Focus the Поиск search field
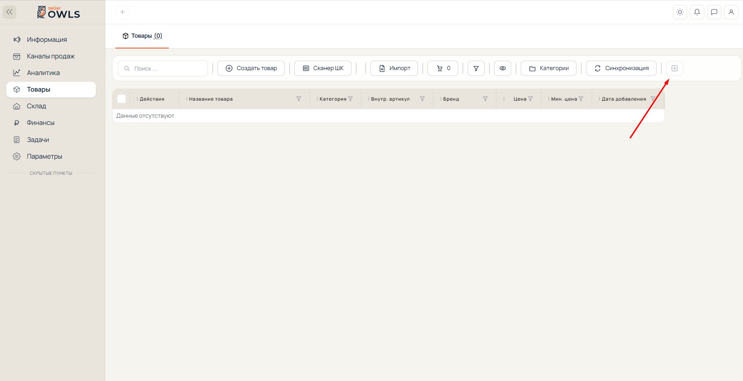The width and height of the screenshot is (743, 381). pos(163,68)
